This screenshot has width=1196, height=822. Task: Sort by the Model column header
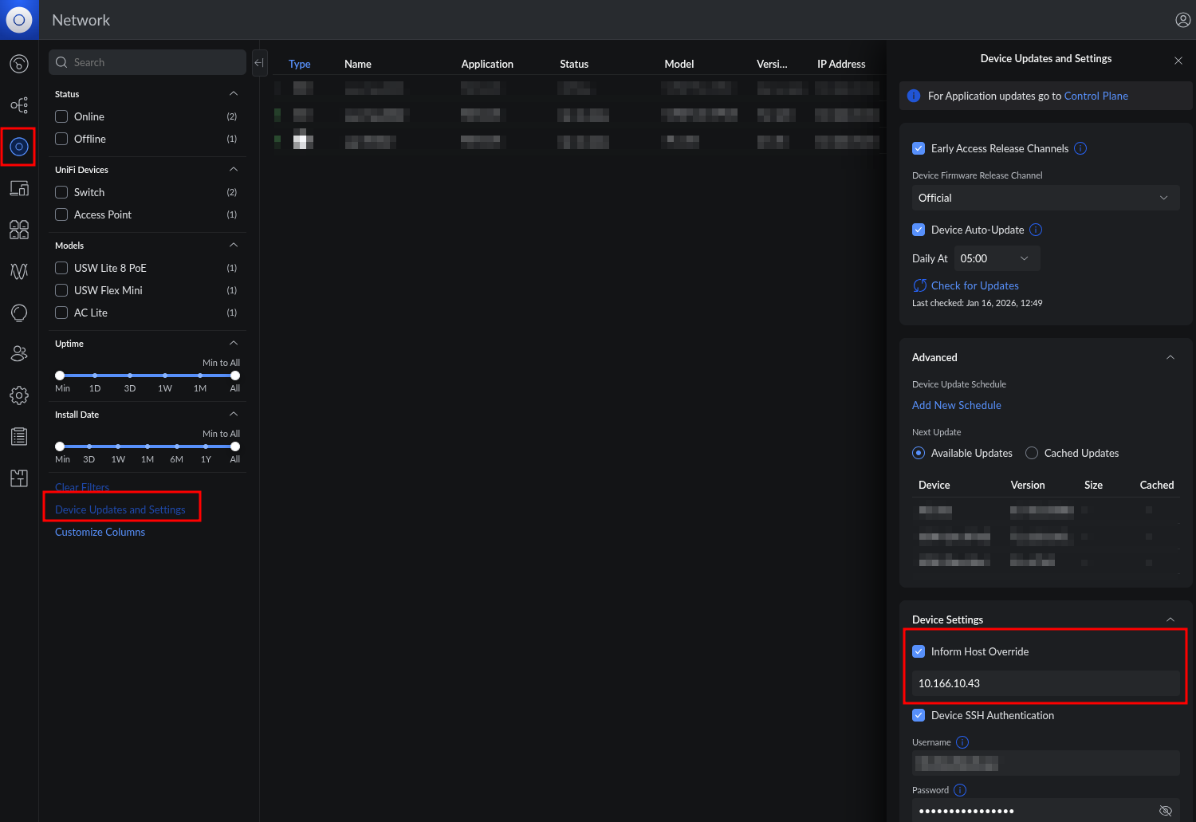click(x=679, y=64)
